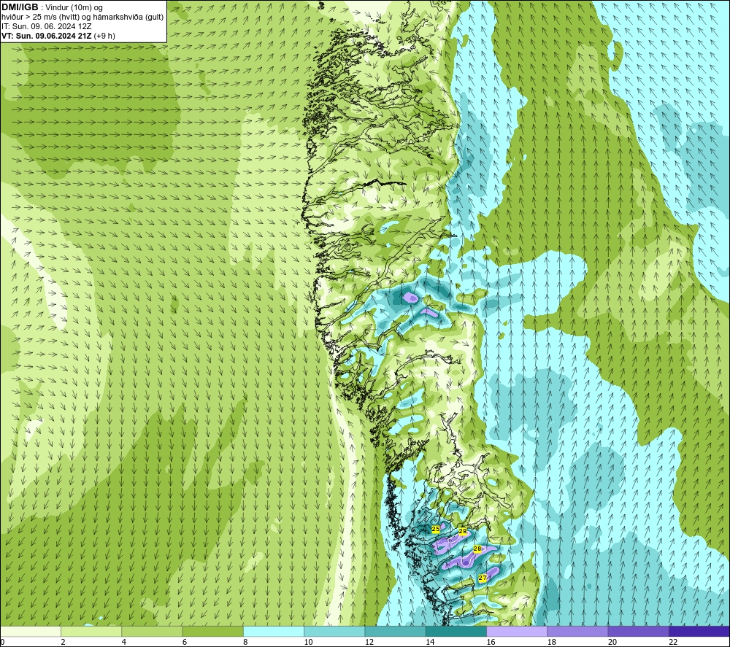The height and width of the screenshot is (647, 730).
Task: Click legend scale value 2
Action: pos(63,643)
